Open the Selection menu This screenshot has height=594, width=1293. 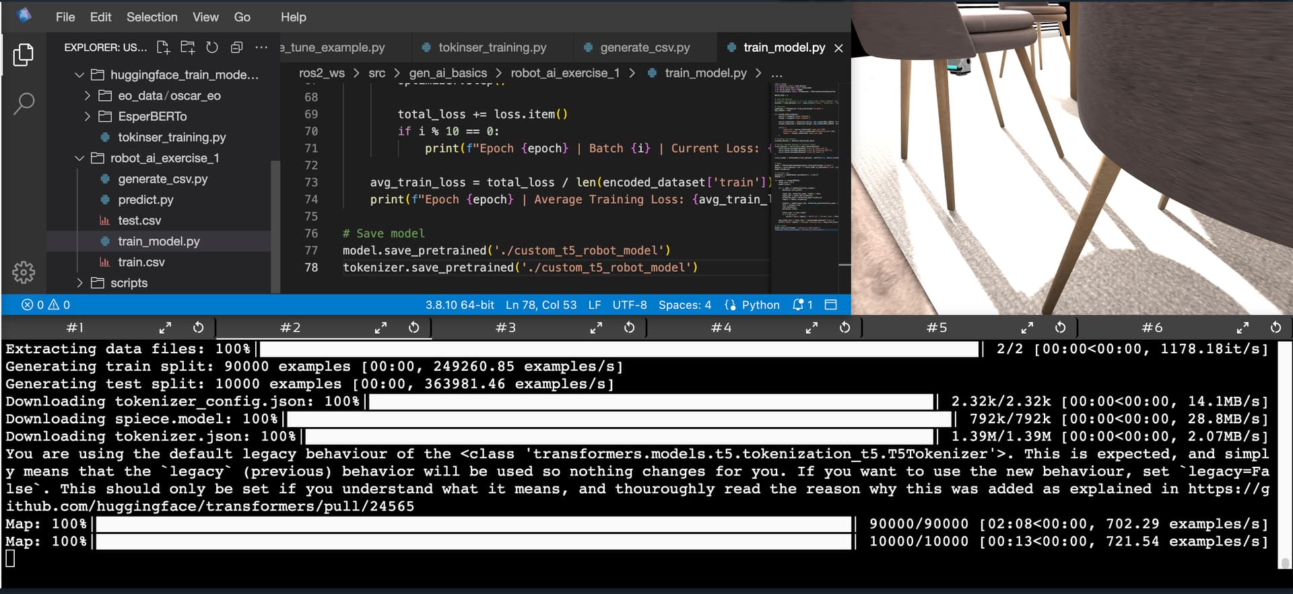coord(152,17)
